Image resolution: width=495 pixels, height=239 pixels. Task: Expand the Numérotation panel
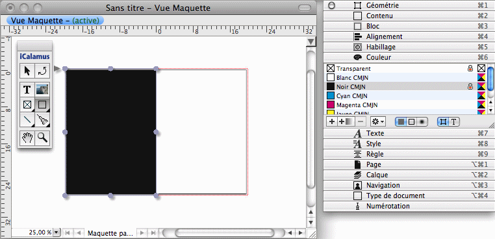tap(409, 206)
